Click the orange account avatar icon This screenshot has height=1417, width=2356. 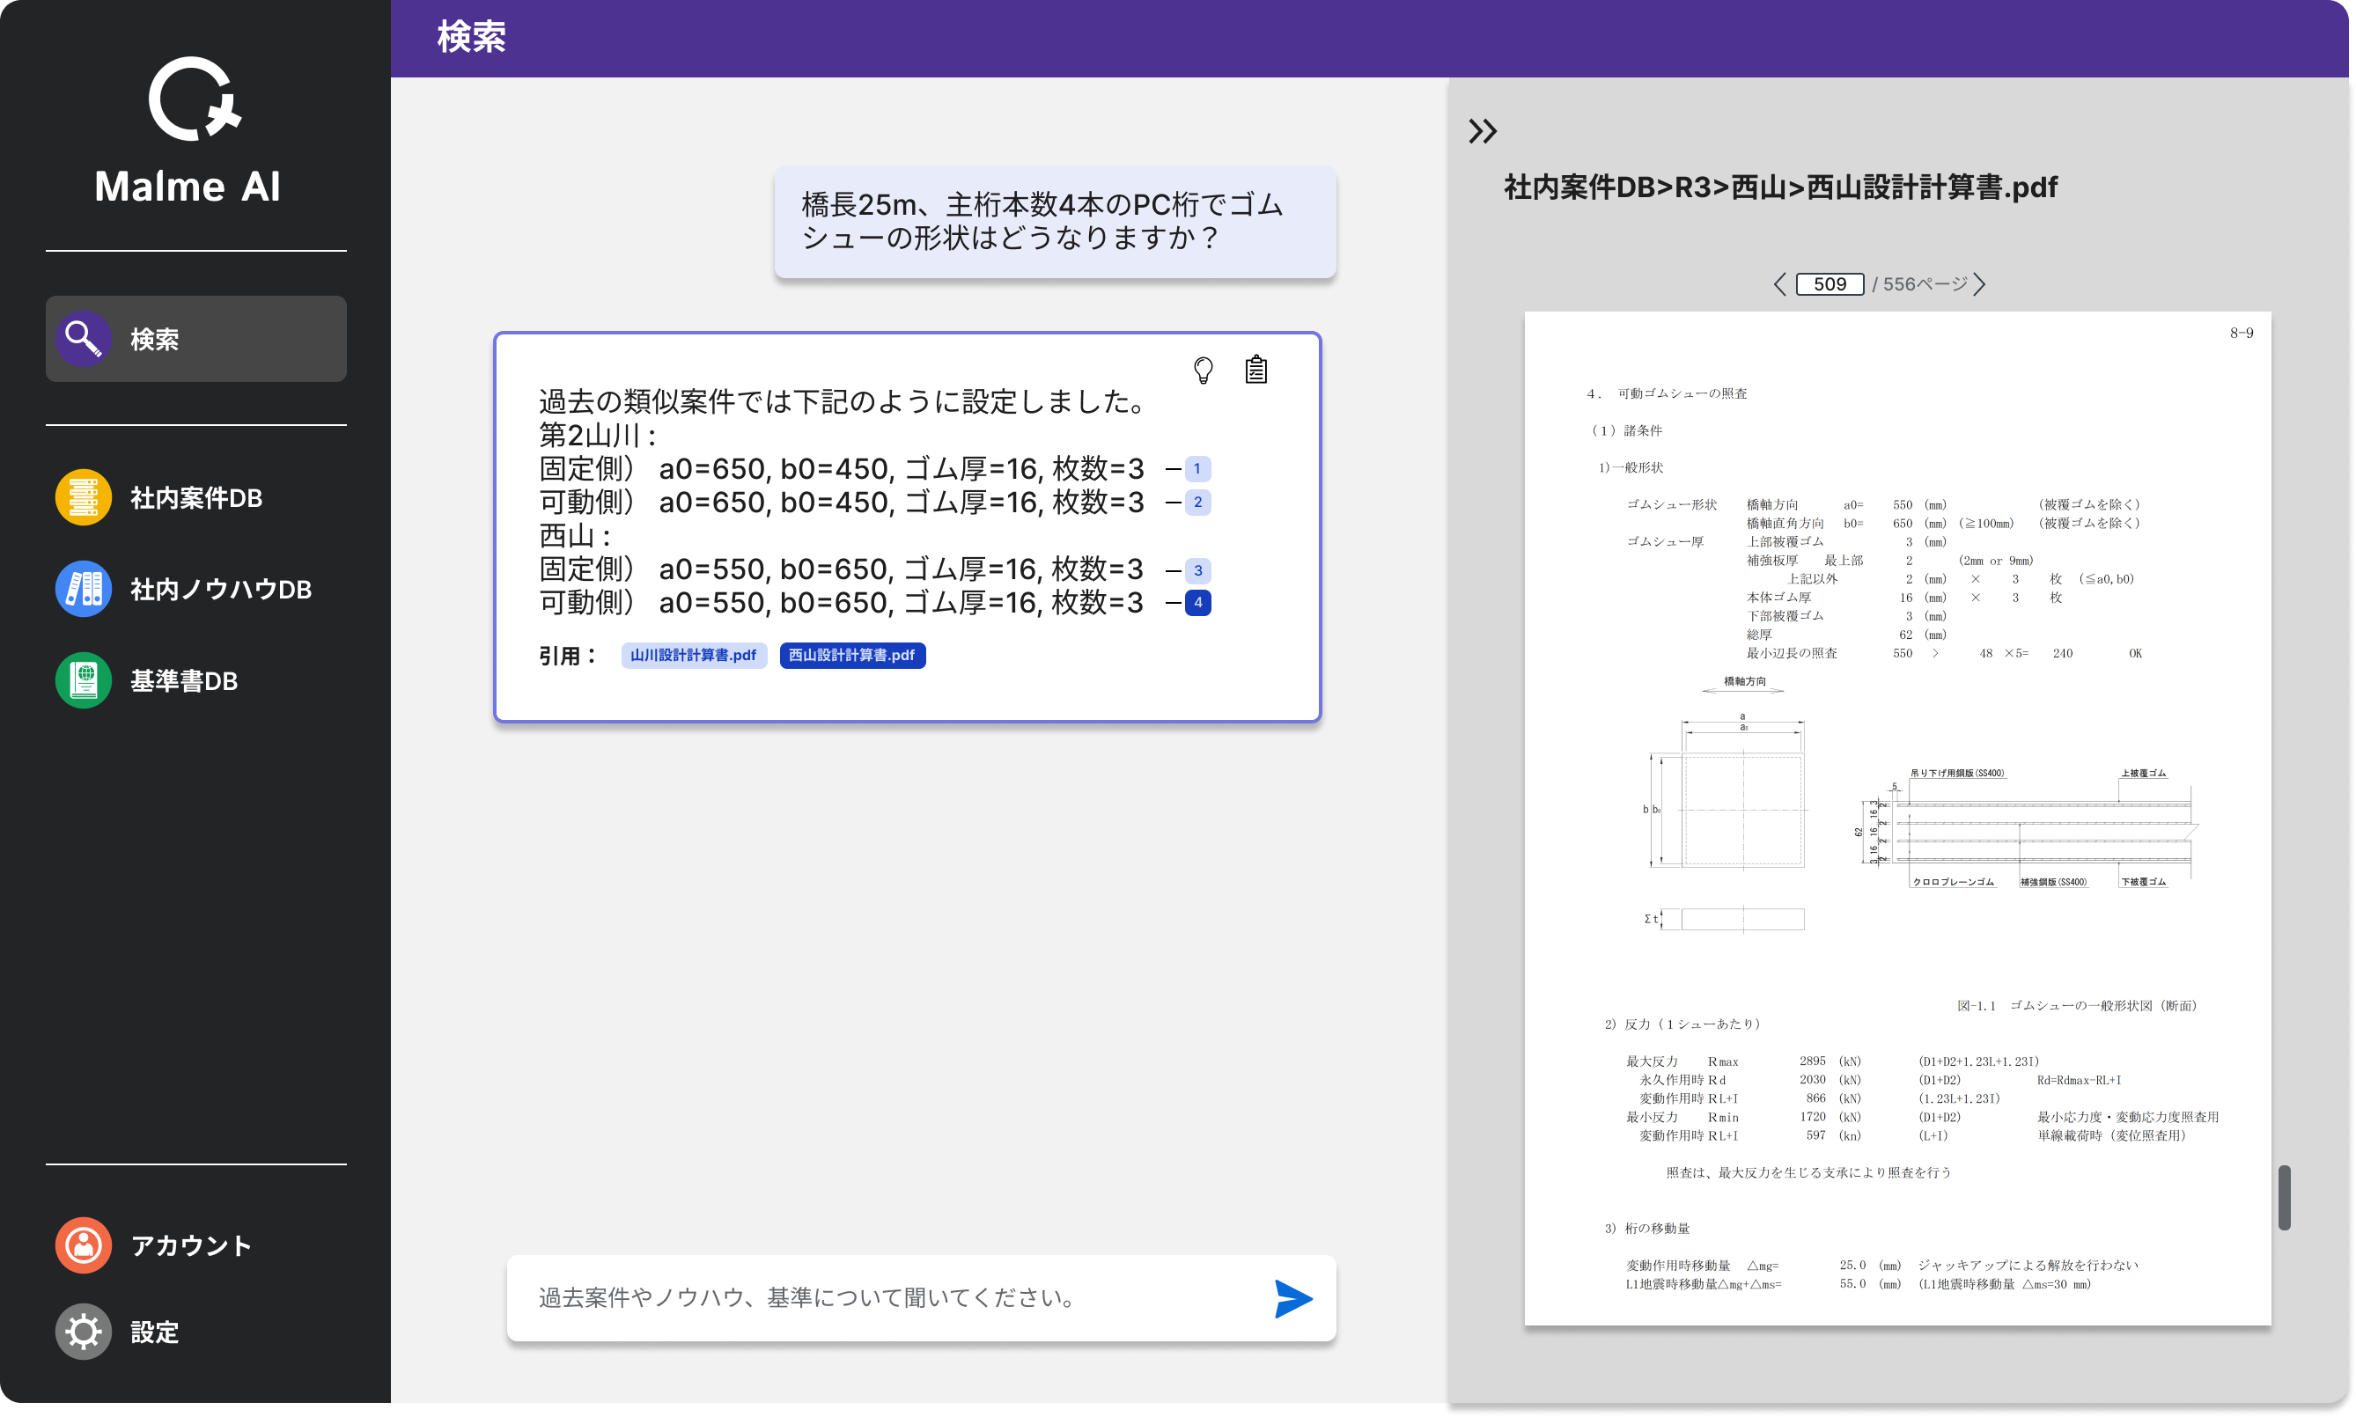pos(83,1245)
